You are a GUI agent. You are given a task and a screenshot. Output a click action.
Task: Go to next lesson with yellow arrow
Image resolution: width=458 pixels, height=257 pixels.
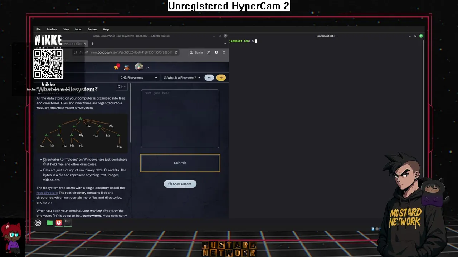[221, 77]
